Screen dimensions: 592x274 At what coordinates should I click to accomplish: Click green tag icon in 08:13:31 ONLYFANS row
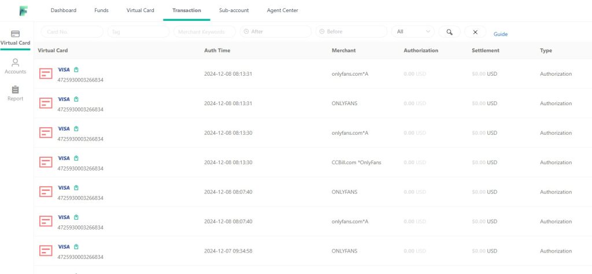pos(76,99)
